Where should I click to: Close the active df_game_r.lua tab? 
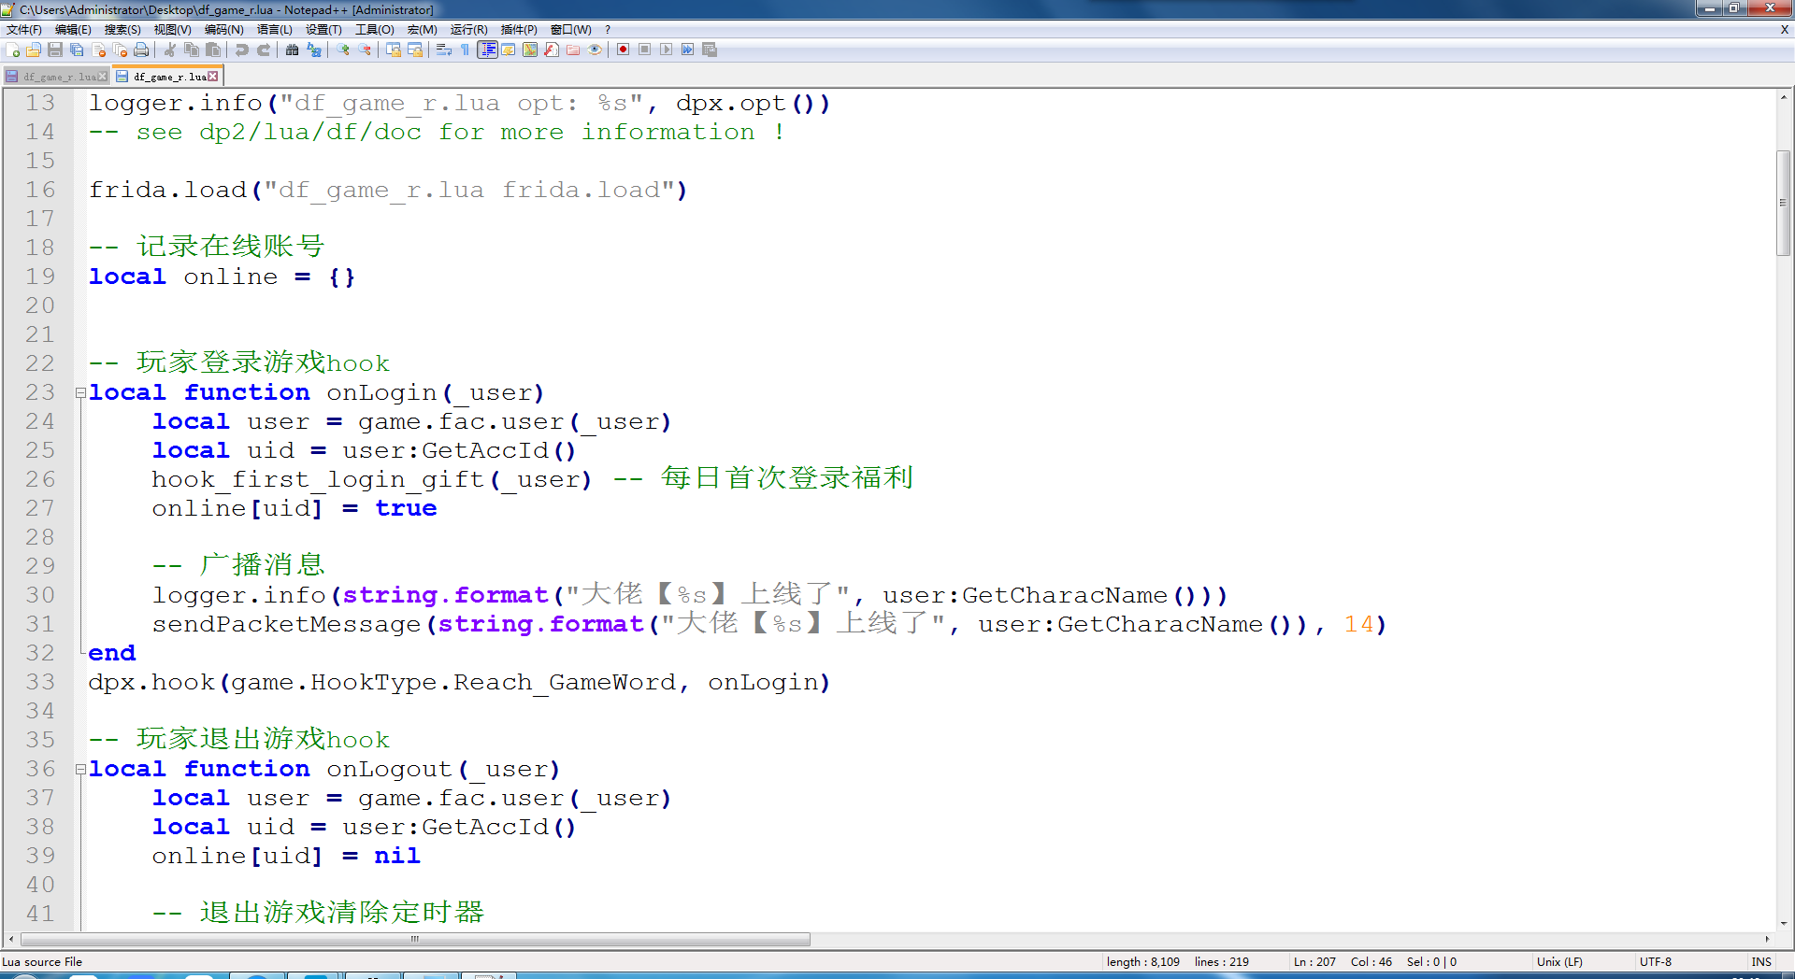tap(213, 77)
